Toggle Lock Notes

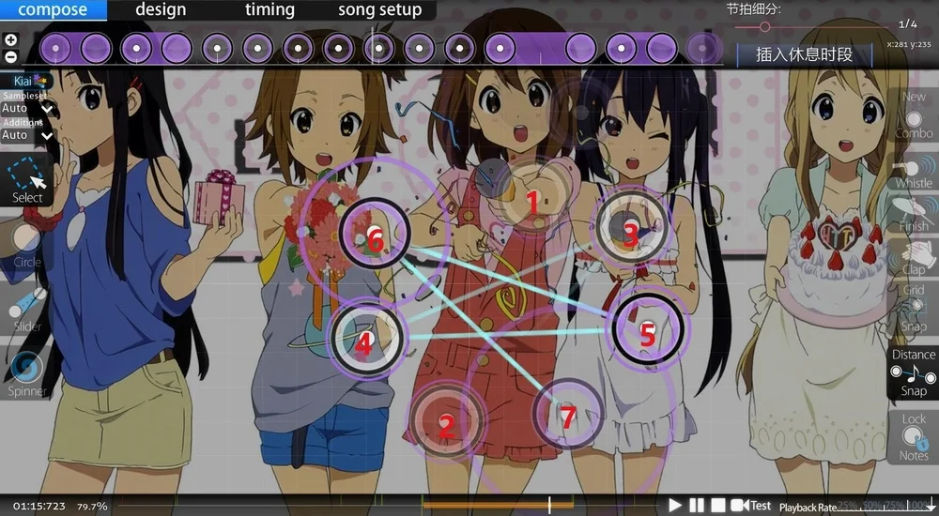coord(914,437)
